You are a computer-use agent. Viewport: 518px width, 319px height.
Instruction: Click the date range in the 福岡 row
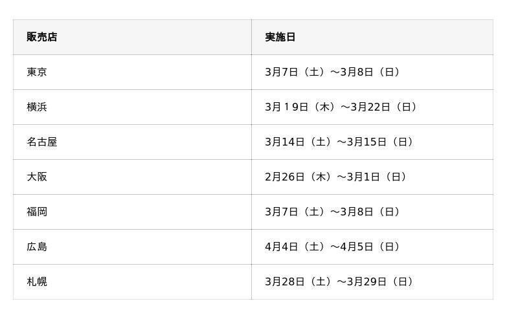tap(333, 212)
